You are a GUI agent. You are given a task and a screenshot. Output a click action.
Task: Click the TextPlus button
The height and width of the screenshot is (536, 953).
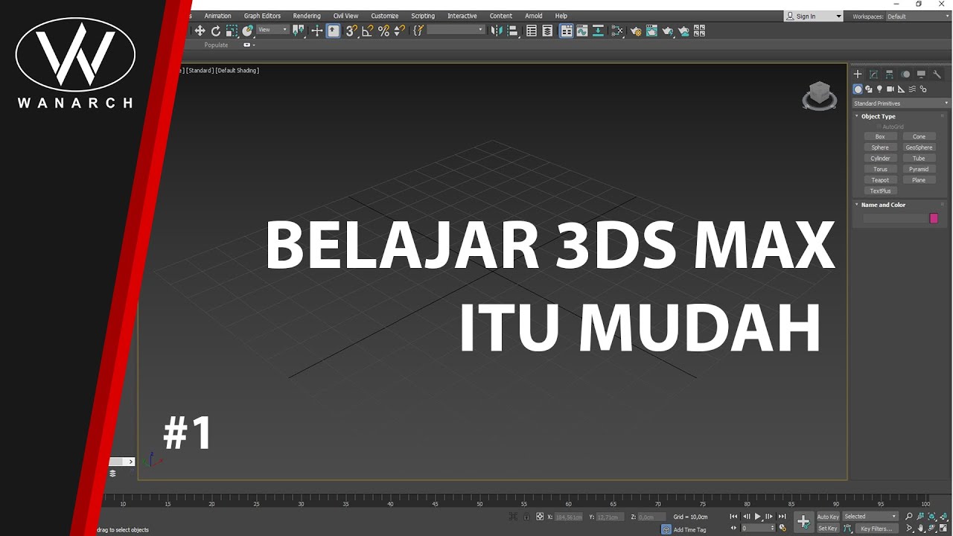click(880, 191)
